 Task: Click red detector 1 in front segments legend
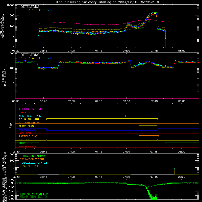[x=22, y=10]
